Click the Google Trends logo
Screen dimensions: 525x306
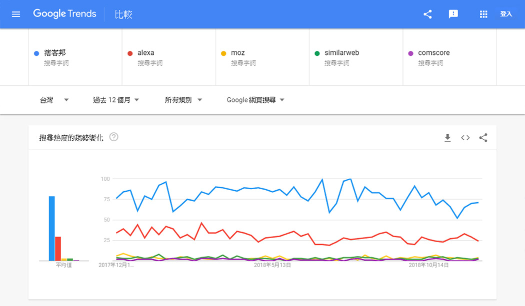click(64, 14)
